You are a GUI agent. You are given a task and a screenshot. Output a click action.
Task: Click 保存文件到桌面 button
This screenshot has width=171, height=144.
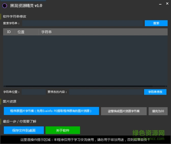pos(24,130)
